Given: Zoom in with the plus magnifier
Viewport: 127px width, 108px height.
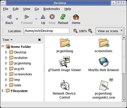Looking at the screenshot, I should tap(90, 31).
